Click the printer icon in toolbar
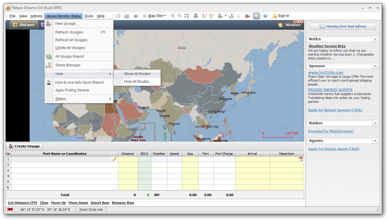The width and height of the screenshot is (388, 220). click(x=136, y=16)
